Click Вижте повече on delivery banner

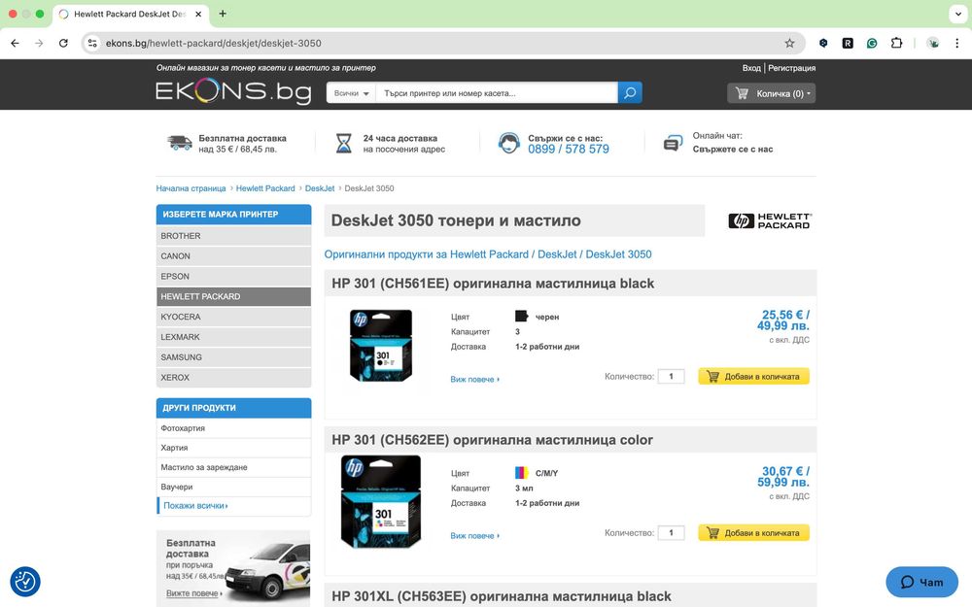[194, 593]
